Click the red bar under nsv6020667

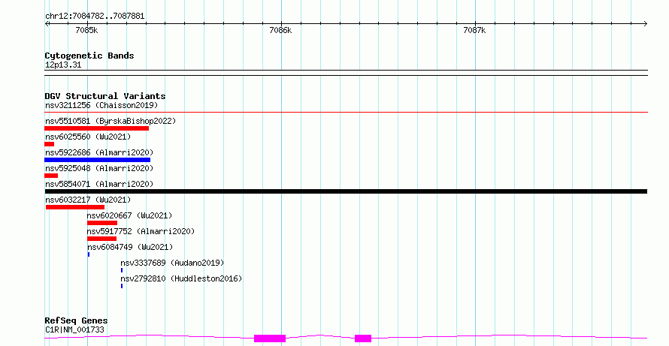pyautogui.click(x=102, y=223)
